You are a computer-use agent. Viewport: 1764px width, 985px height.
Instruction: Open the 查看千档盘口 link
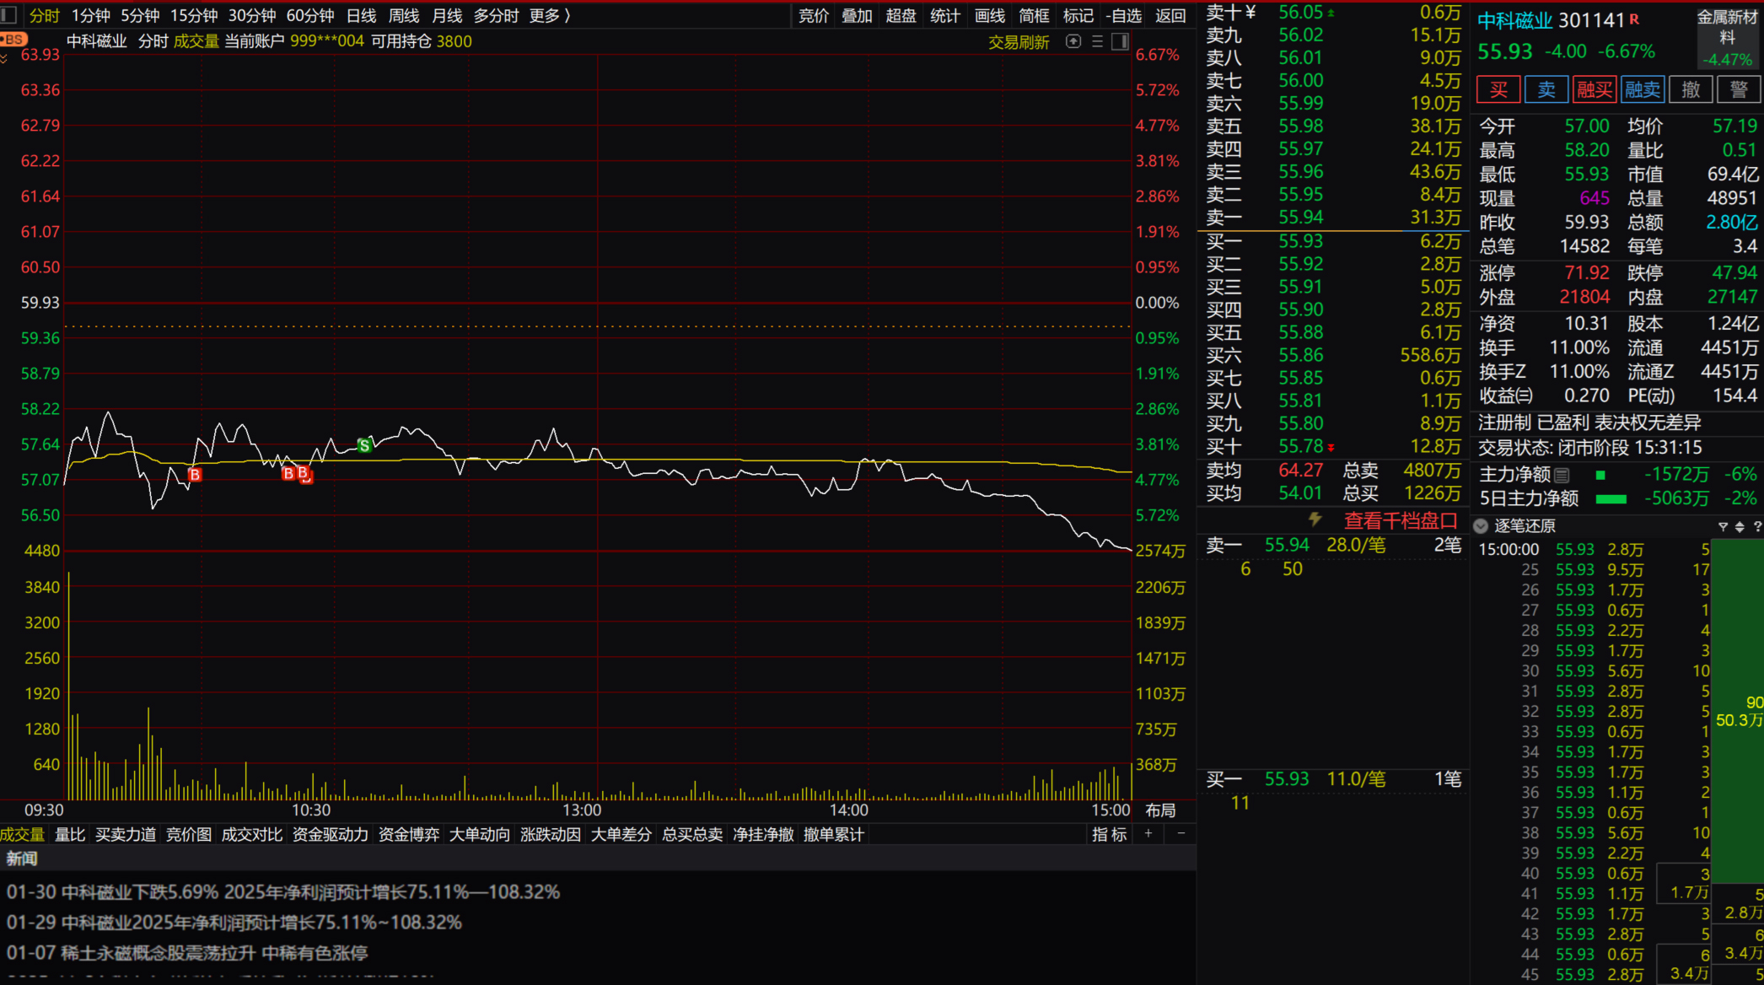click(1400, 521)
